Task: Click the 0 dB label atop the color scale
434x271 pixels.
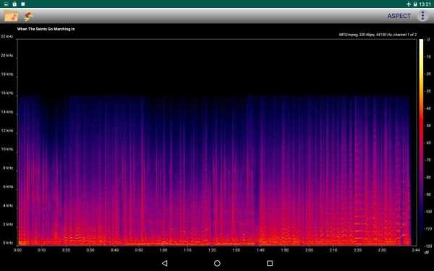Action: pyautogui.click(x=428, y=40)
